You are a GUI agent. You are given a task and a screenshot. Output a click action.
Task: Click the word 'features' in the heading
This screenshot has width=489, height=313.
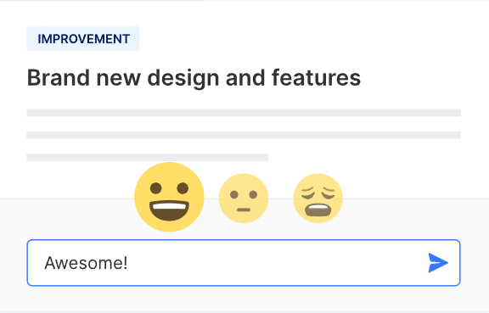[316, 78]
